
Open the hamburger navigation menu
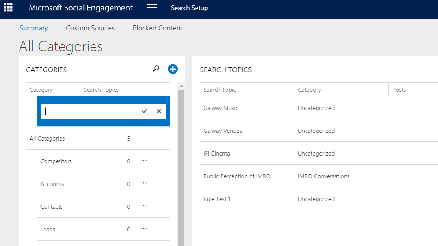[152, 8]
